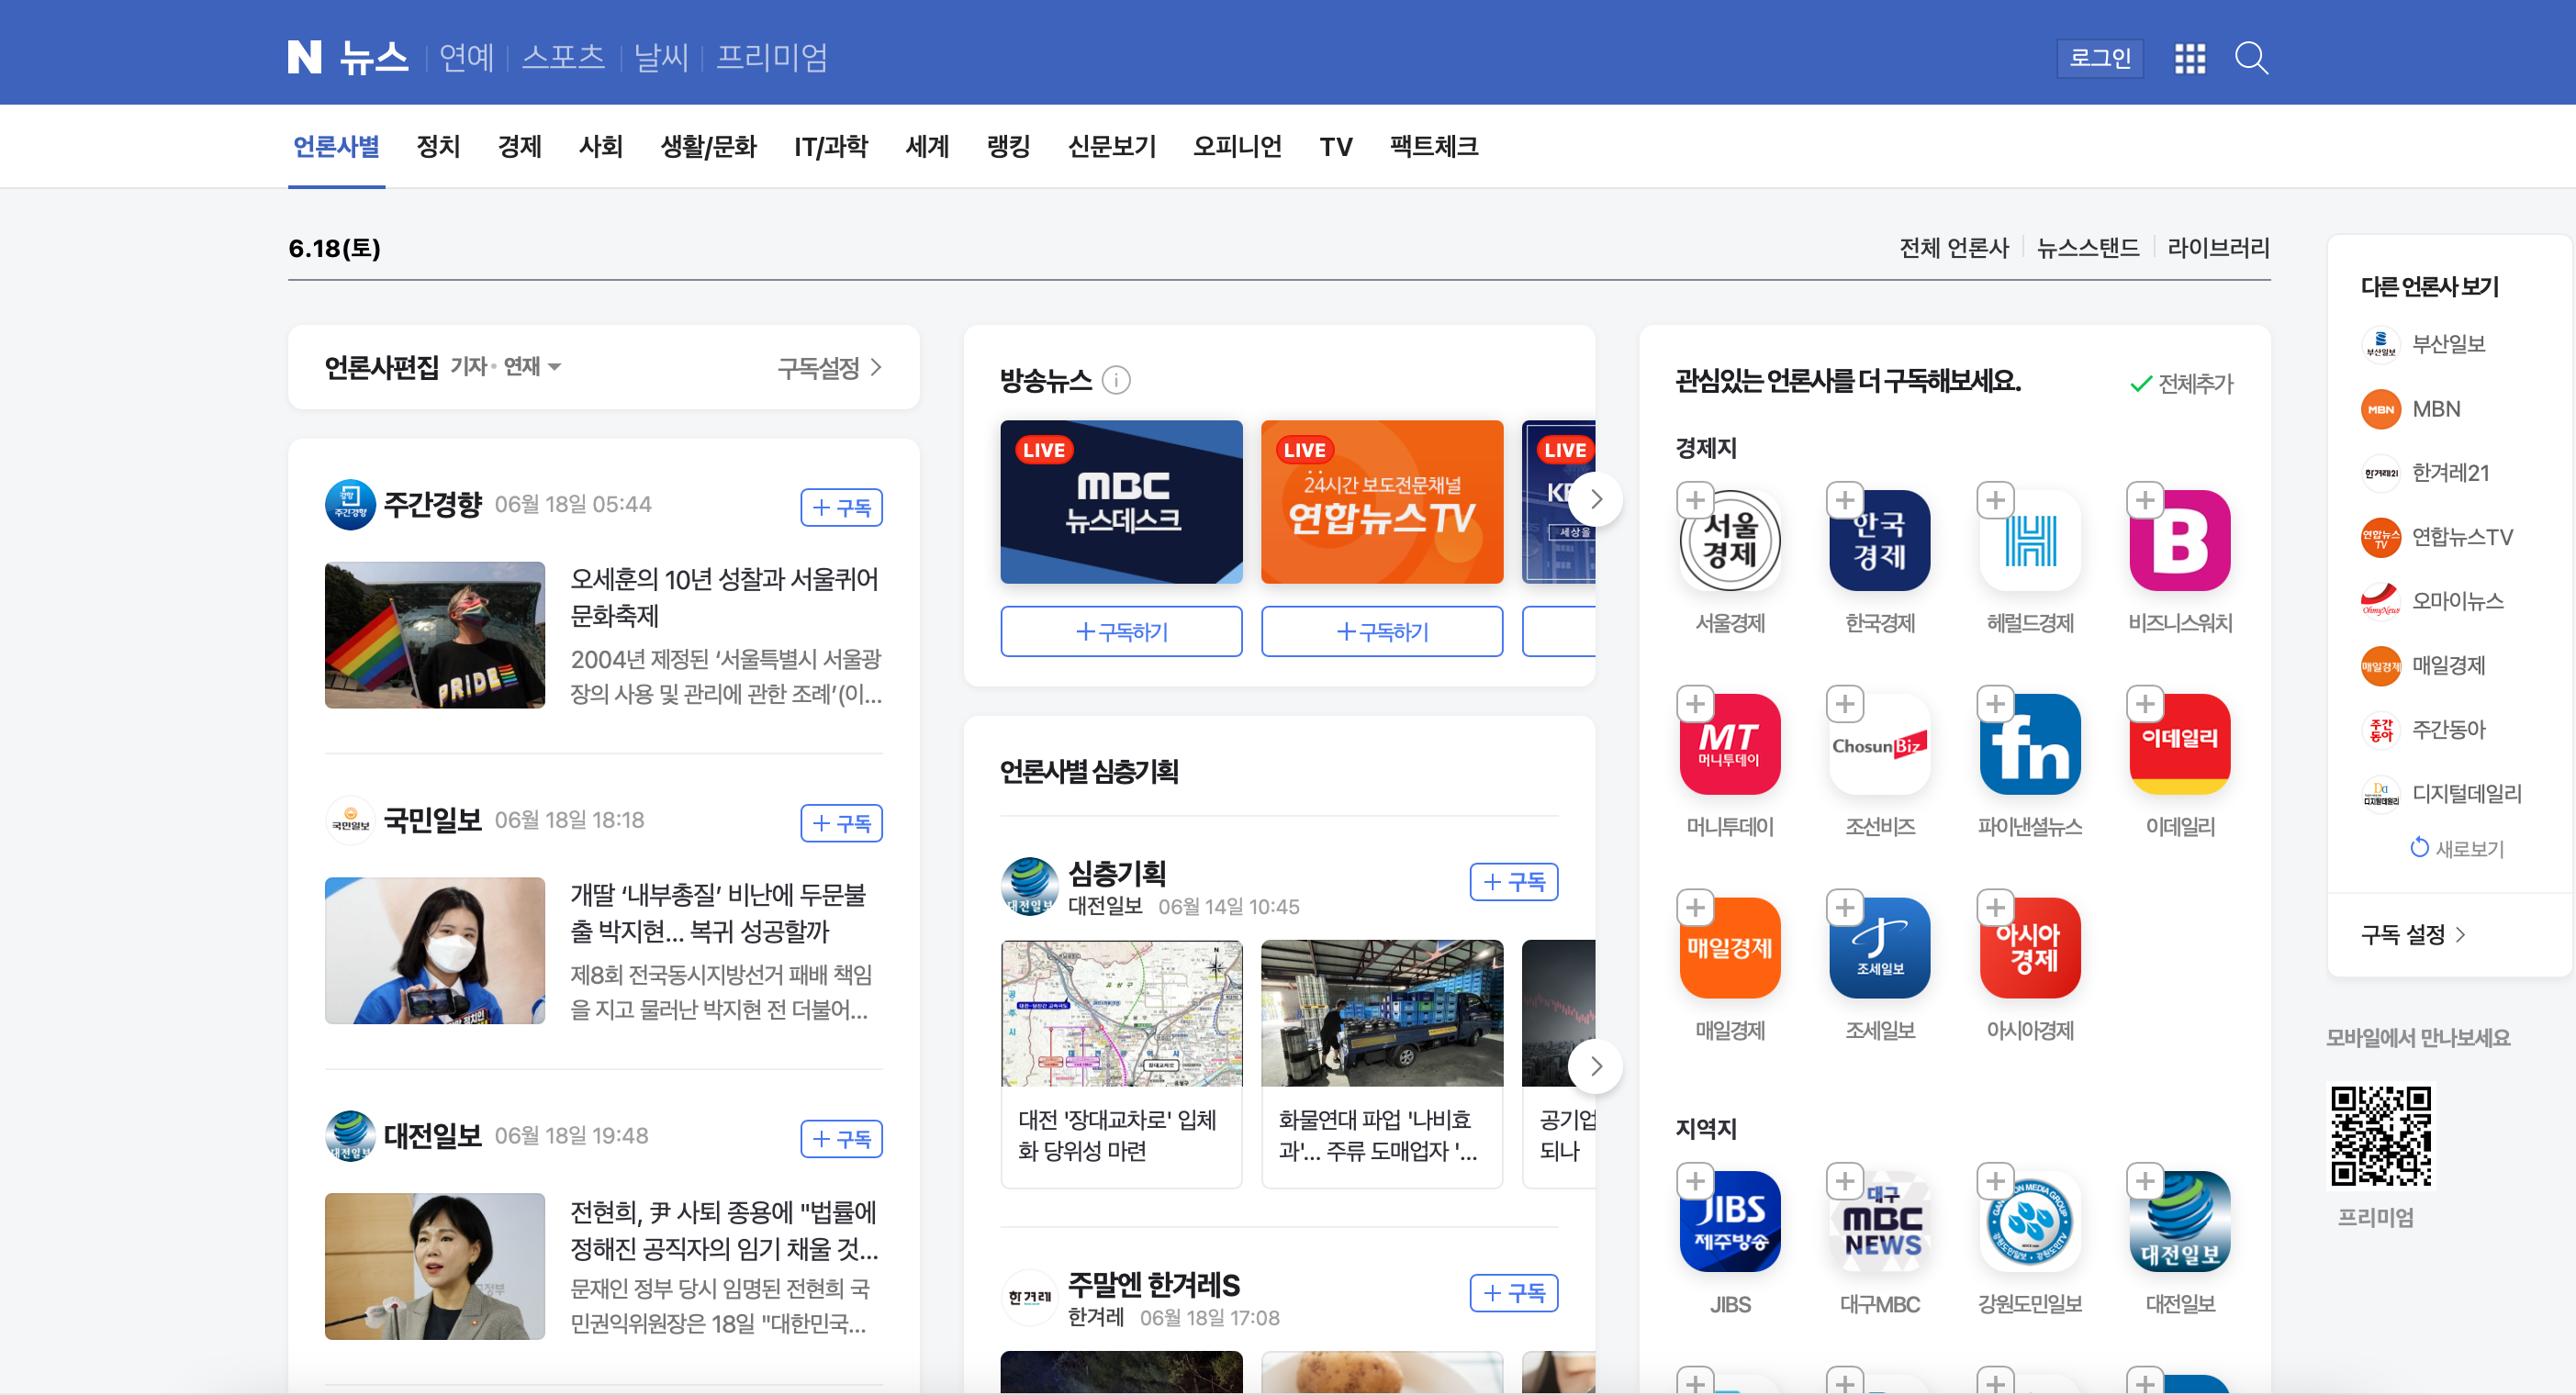Screen dimensions: 2576x1395
Task: Open 대전일보 tile in 지역지 section
Action: click(x=2180, y=1222)
